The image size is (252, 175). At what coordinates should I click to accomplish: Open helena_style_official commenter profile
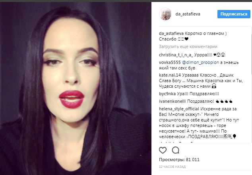(179, 109)
